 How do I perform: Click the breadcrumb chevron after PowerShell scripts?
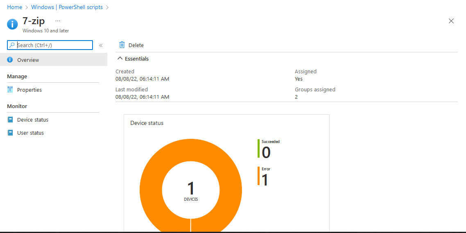pos(107,7)
